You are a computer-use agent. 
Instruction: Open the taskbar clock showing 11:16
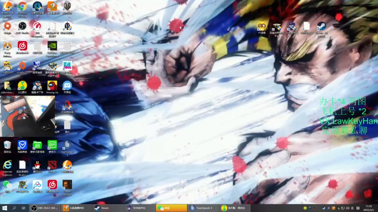[x=369, y=208]
